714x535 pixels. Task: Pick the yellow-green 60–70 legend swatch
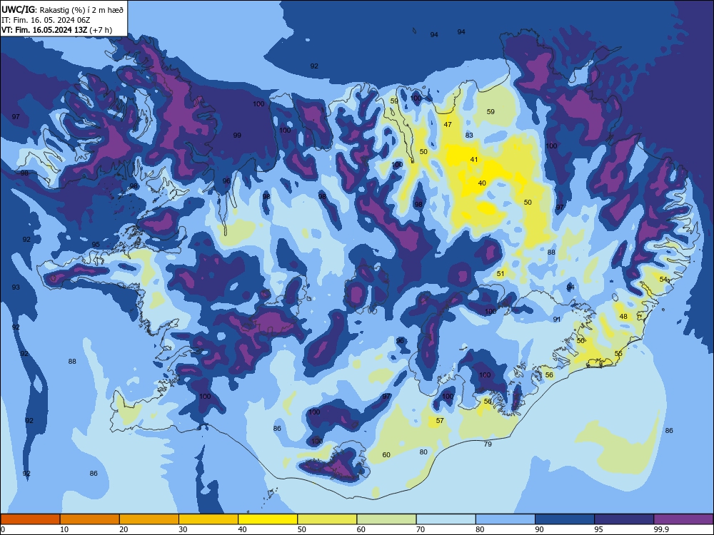(x=386, y=519)
